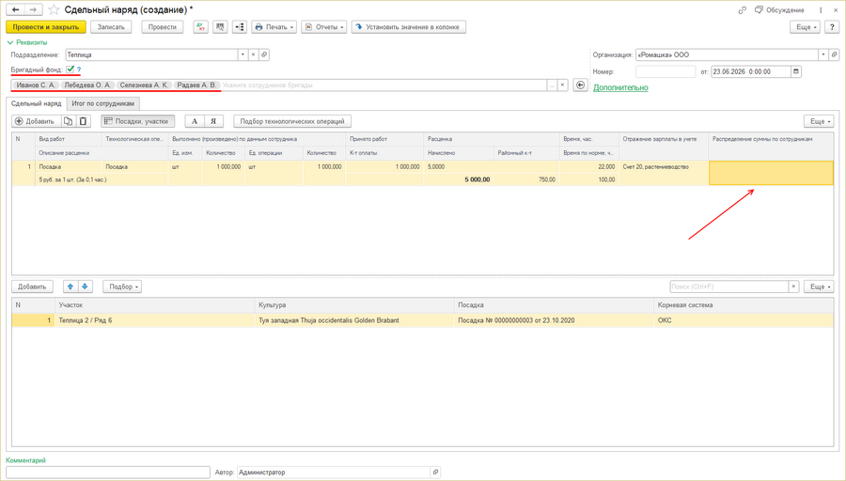Image resolution: width=846 pixels, height=481 pixels.
Task: Open the Еще menu of the plots table
Action: tap(819, 287)
